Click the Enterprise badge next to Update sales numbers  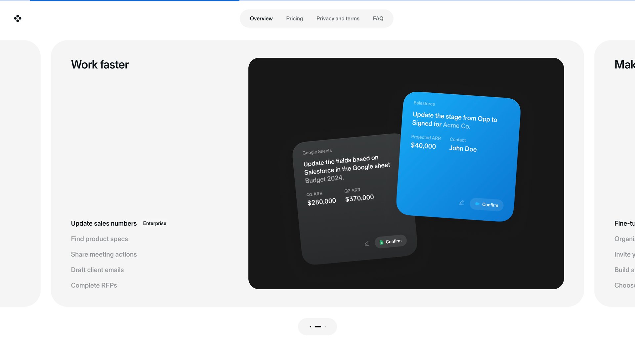pyautogui.click(x=154, y=223)
